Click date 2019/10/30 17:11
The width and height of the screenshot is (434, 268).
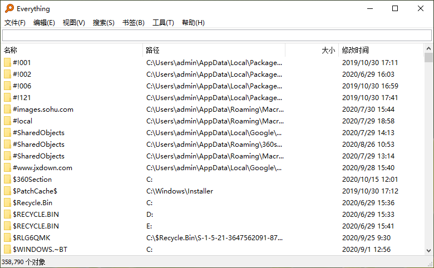[x=370, y=63]
